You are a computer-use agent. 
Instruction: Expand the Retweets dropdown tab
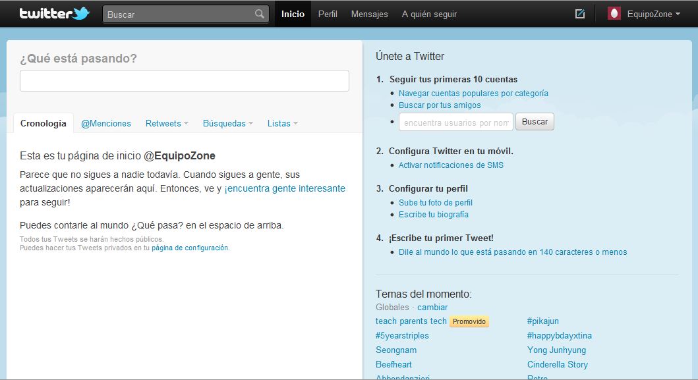tap(167, 123)
